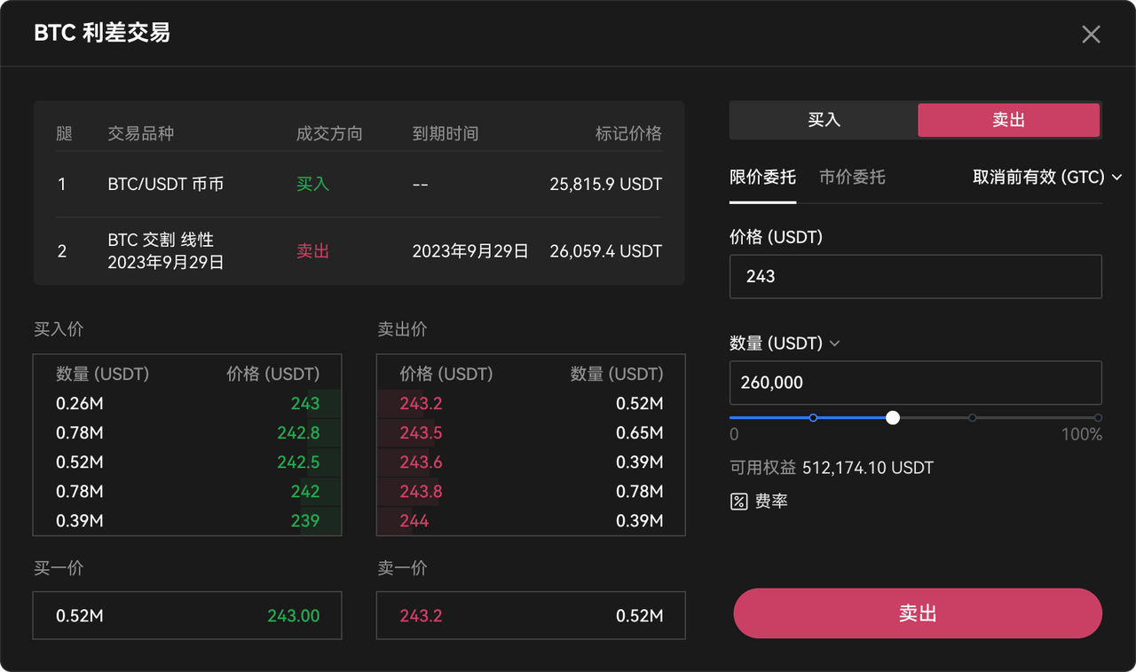Set slider to the 25% marker
Screen dimensions: 1136x672
coord(813,417)
